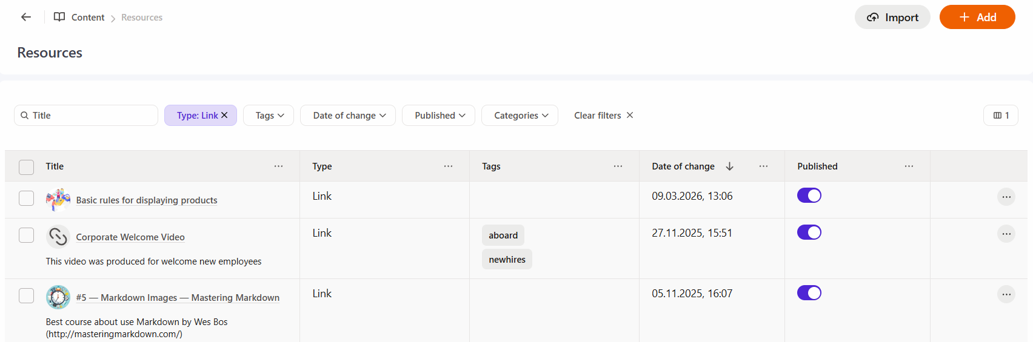Click the Title search input field
The image size is (1033, 342).
click(x=91, y=115)
